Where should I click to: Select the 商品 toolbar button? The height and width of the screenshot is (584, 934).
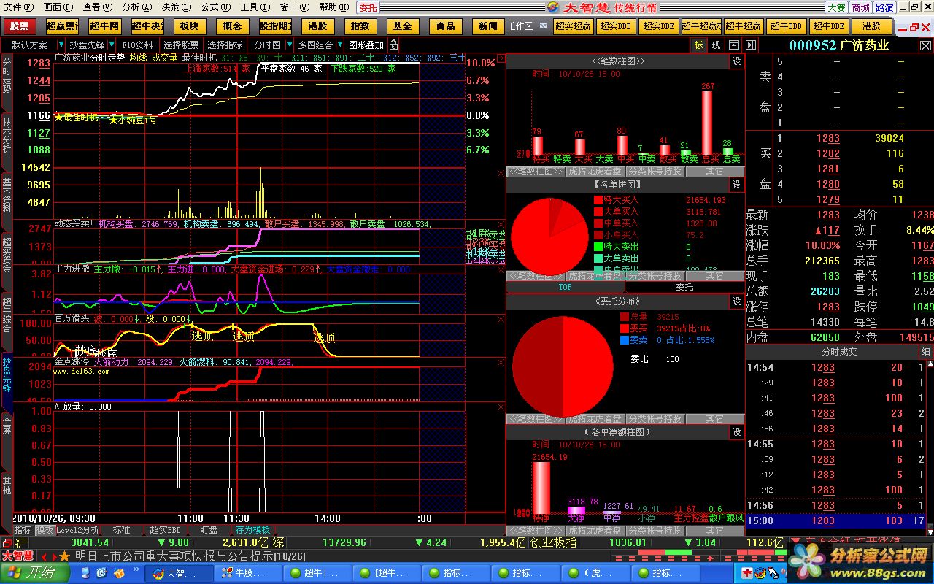click(445, 26)
